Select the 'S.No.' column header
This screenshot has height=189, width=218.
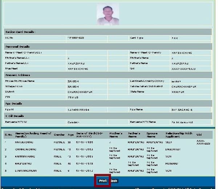[8, 135]
